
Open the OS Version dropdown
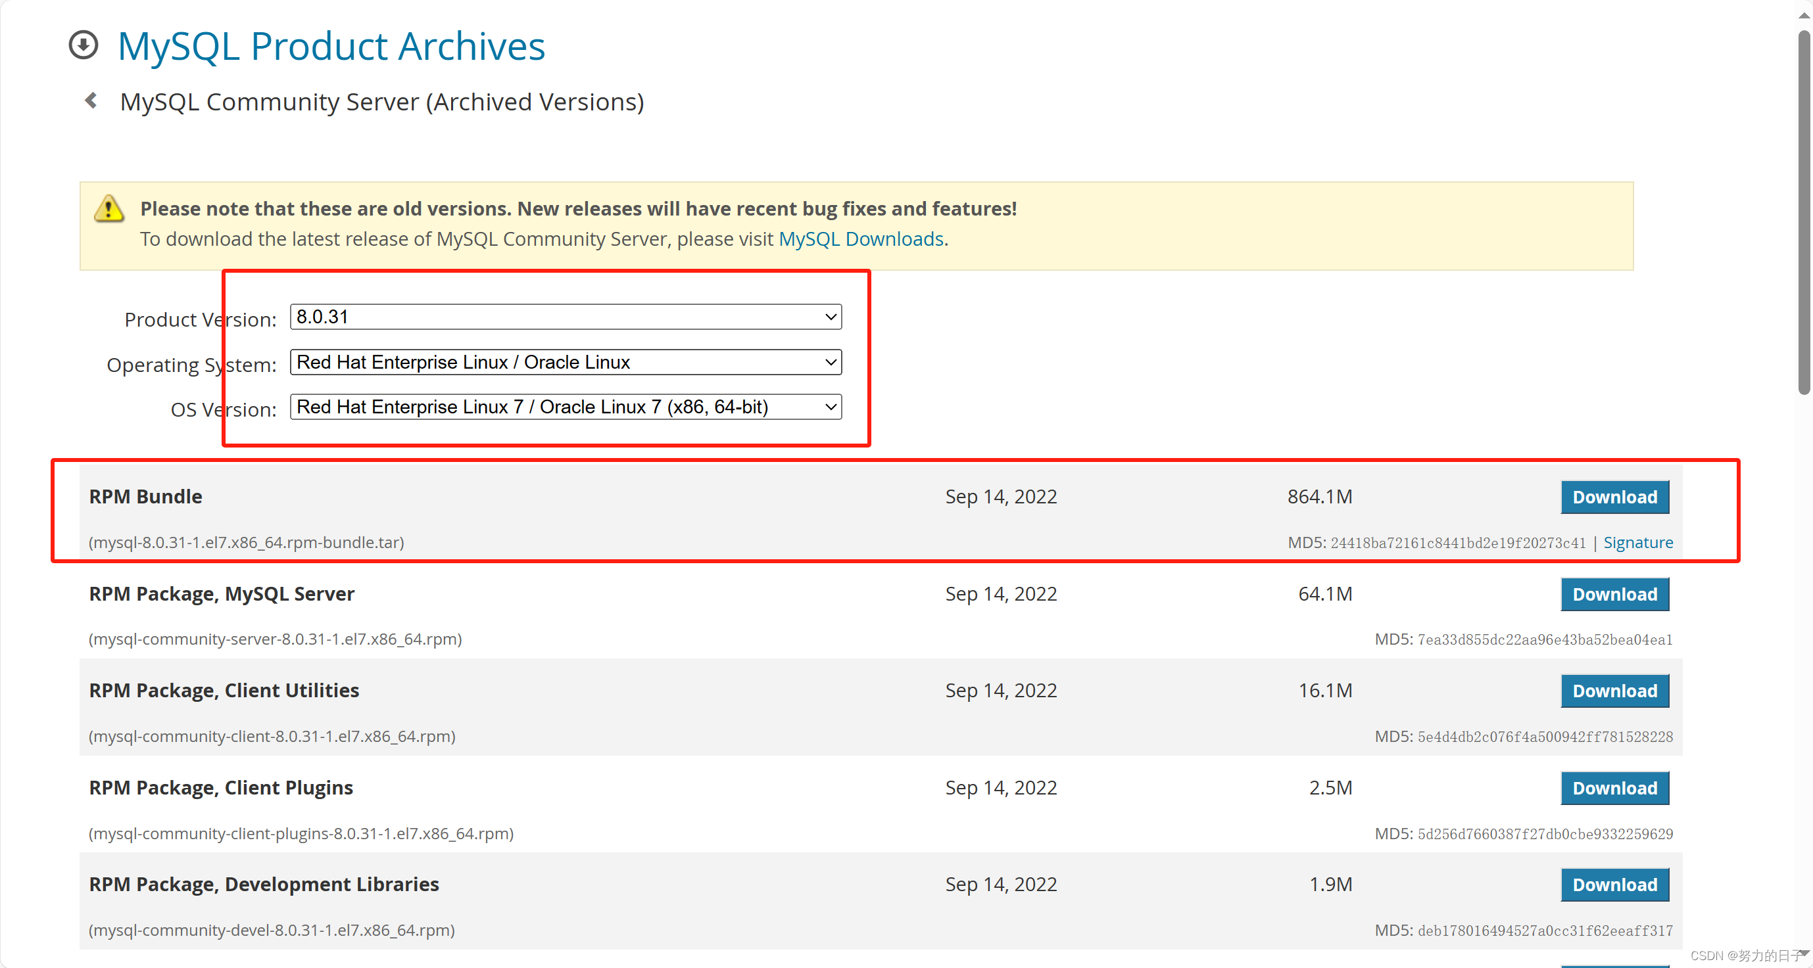(566, 407)
